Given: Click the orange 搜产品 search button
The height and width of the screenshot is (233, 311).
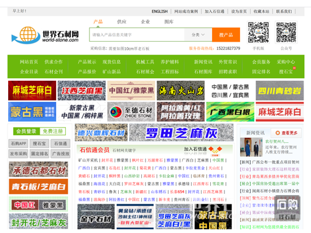Looking at the screenshot, I should (x=226, y=35).
